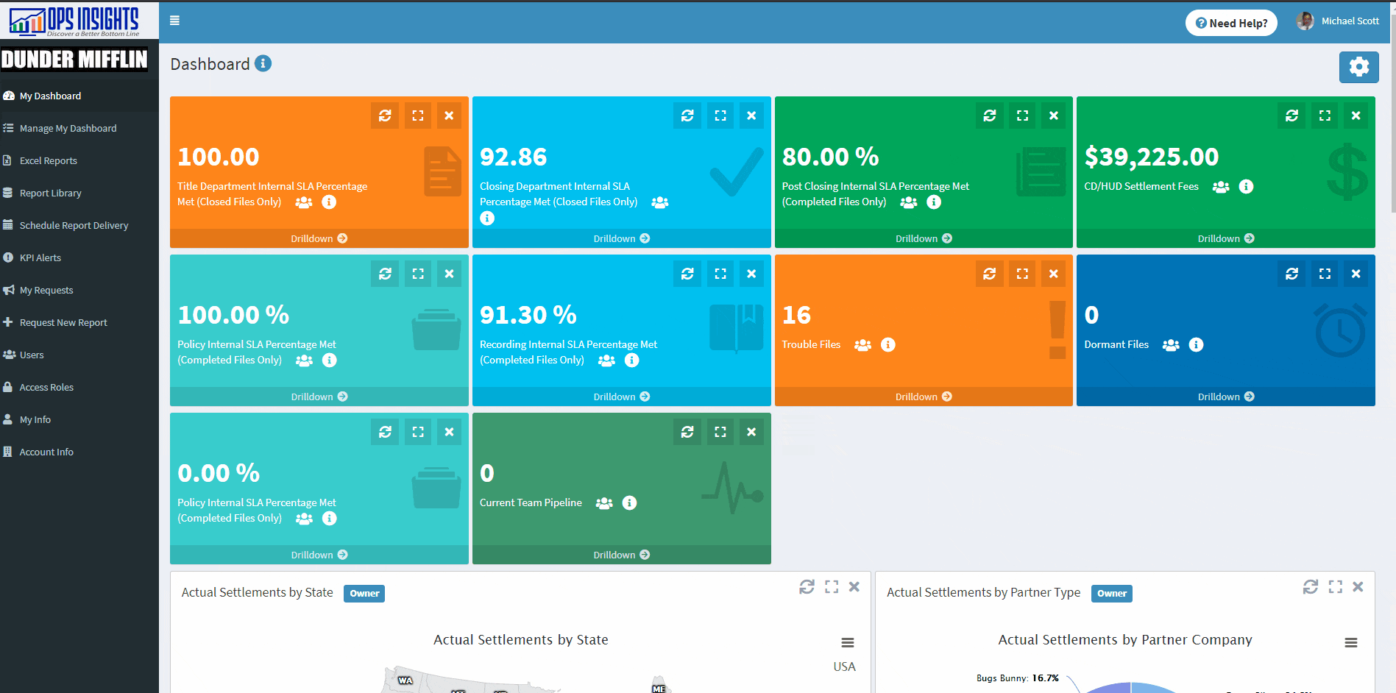Refresh the CD/HUD Settlement Fees tile
1396x693 pixels.
1292,115
